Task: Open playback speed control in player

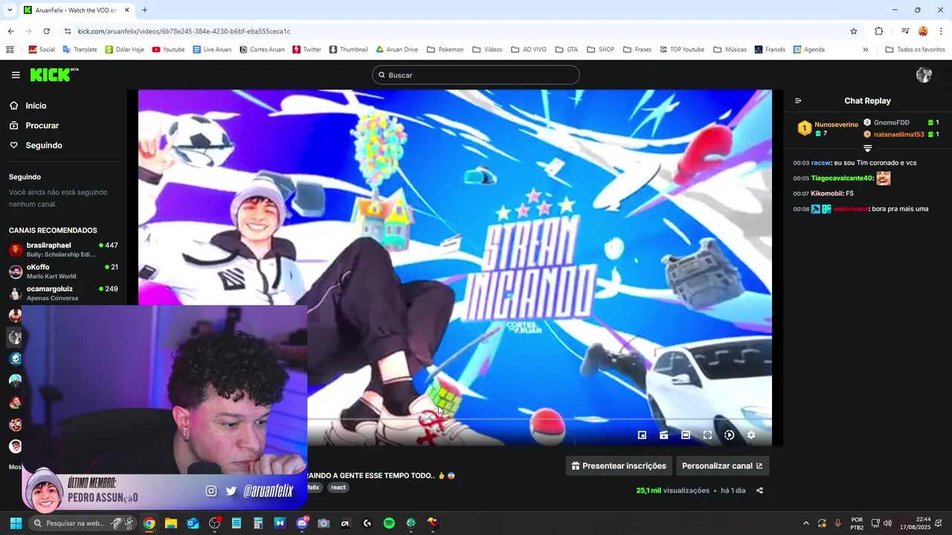Action: (x=729, y=435)
